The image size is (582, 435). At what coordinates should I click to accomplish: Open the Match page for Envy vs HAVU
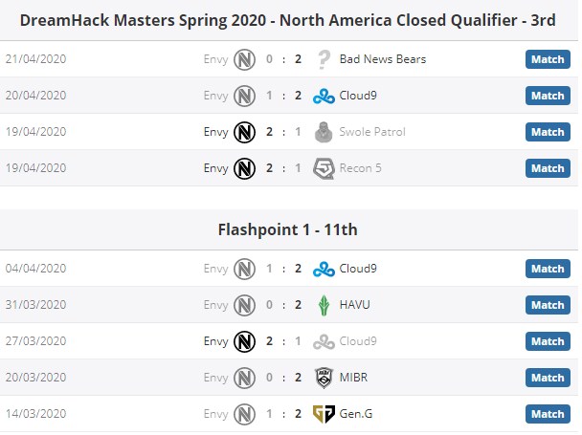548,305
